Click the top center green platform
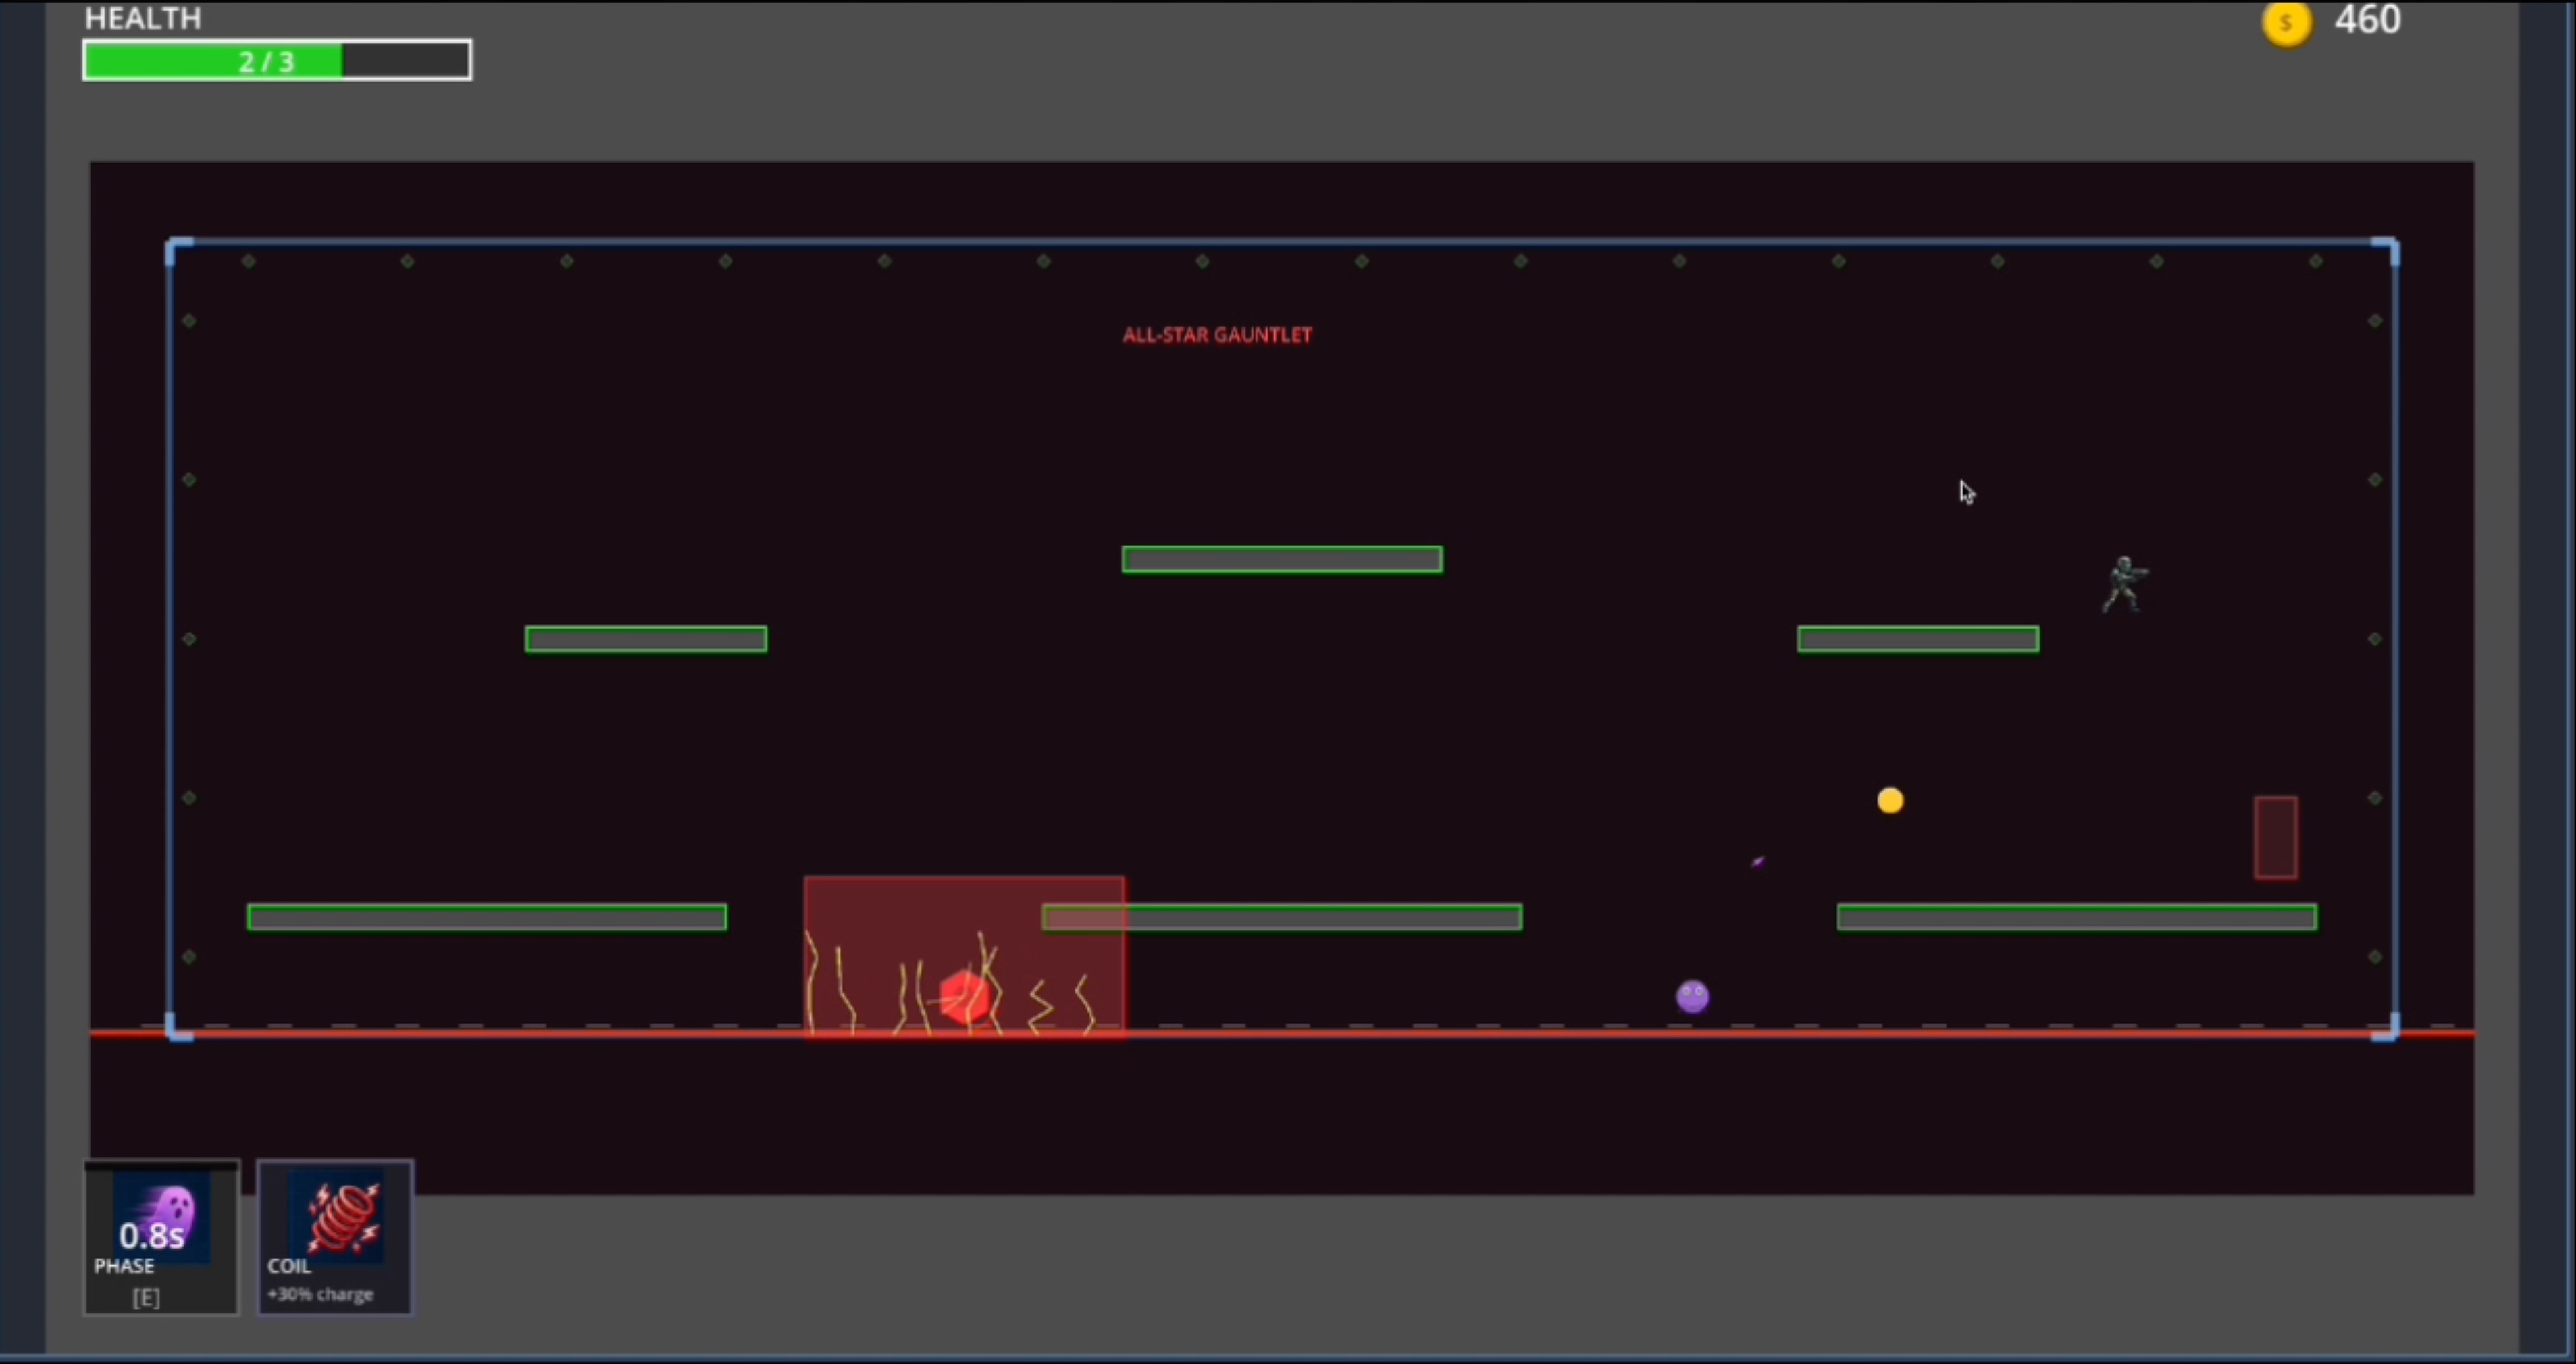The height and width of the screenshot is (1364, 2576). coord(1281,559)
